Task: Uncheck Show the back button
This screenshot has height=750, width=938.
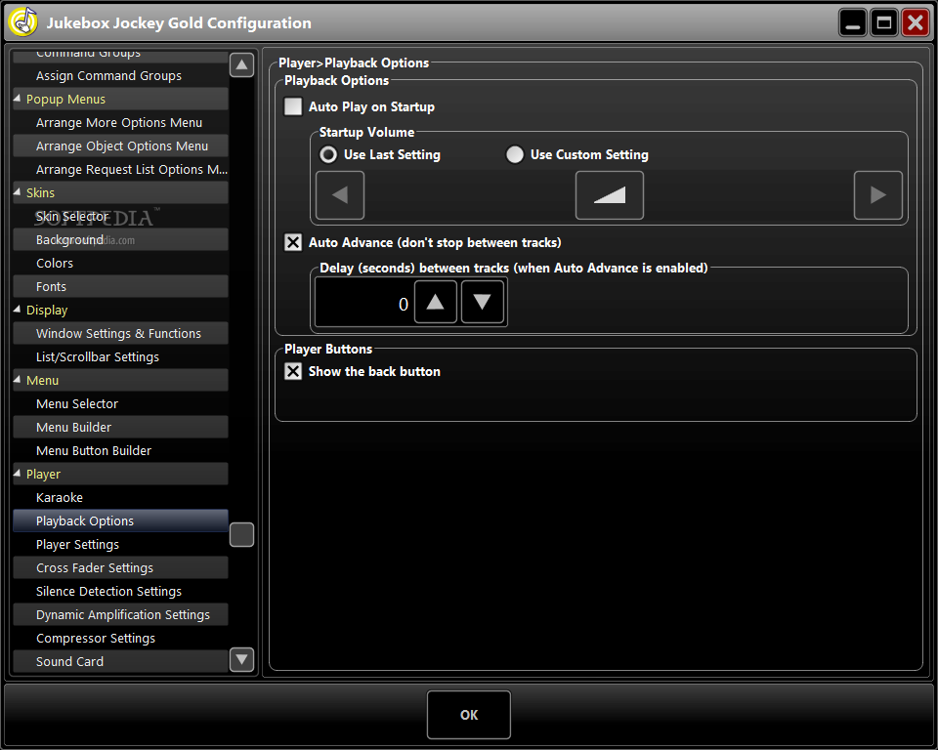Action: pyautogui.click(x=293, y=371)
